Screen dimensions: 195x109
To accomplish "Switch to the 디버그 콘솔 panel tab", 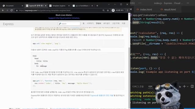I will coord(138,87).
